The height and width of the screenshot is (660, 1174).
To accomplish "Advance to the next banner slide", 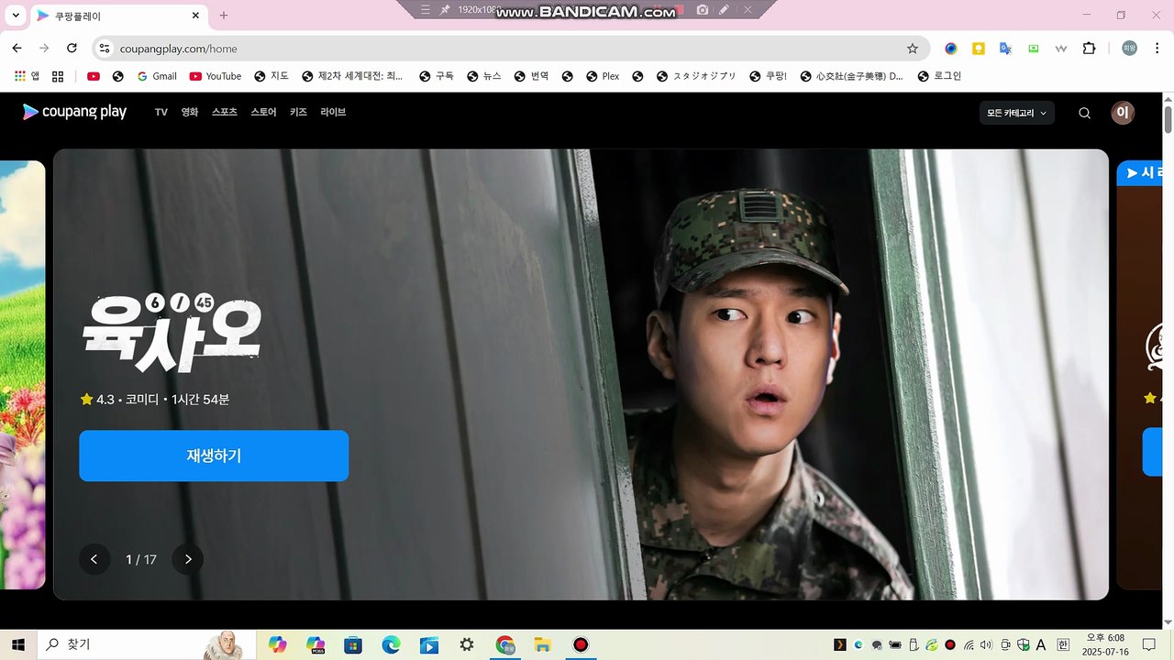I will pos(188,559).
